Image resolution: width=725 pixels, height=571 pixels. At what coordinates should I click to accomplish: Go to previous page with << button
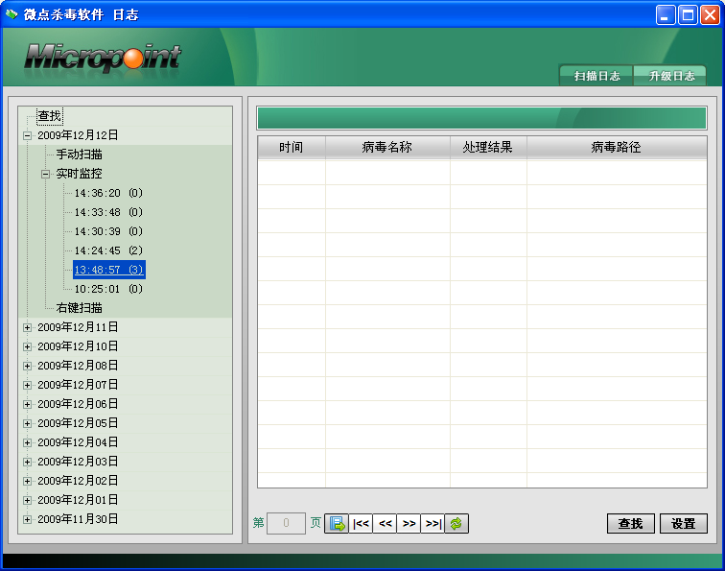click(385, 523)
